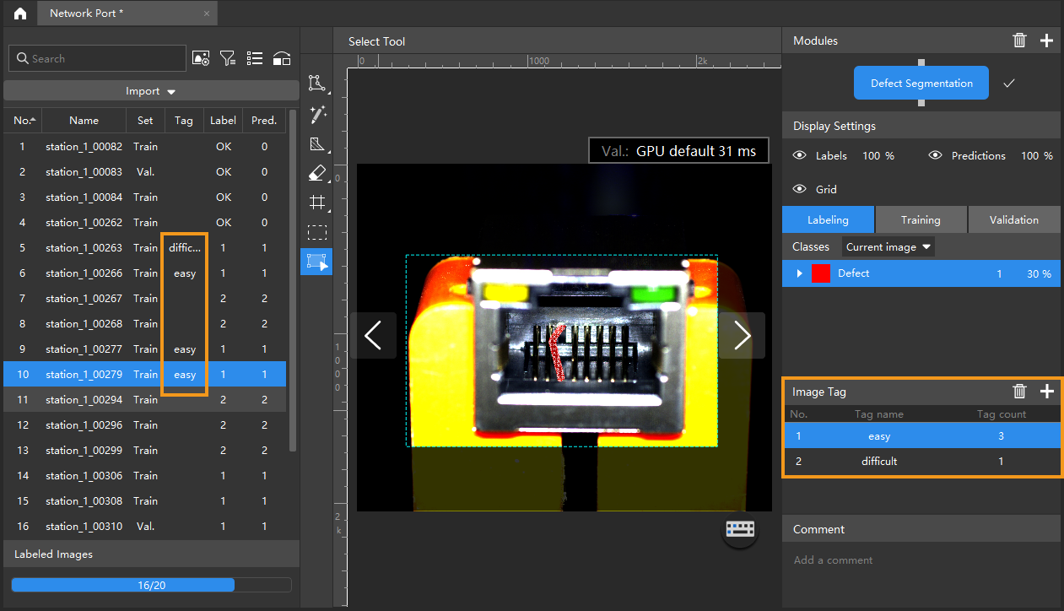Select the Grid cutting tool
This screenshot has height=611, width=1064.
(316, 203)
